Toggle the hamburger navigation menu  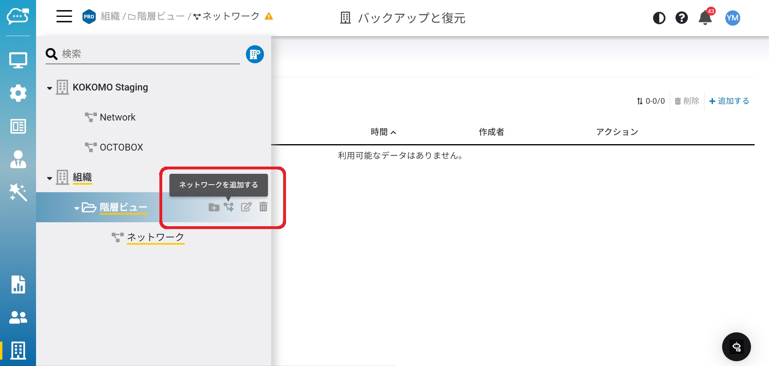(x=64, y=16)
